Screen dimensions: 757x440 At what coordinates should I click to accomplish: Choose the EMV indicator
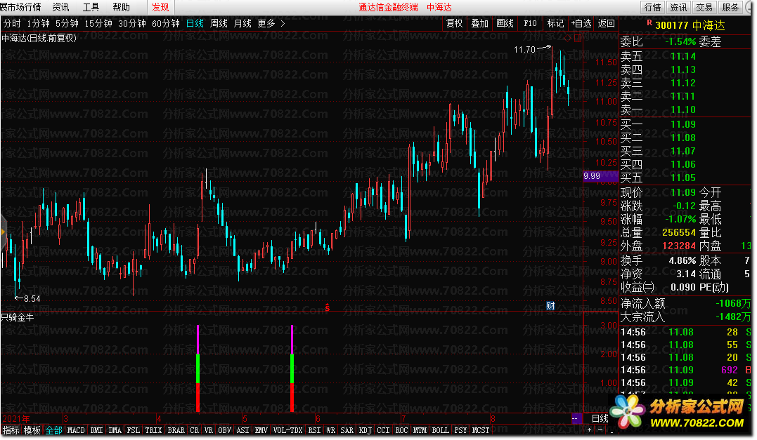point(261,430)
